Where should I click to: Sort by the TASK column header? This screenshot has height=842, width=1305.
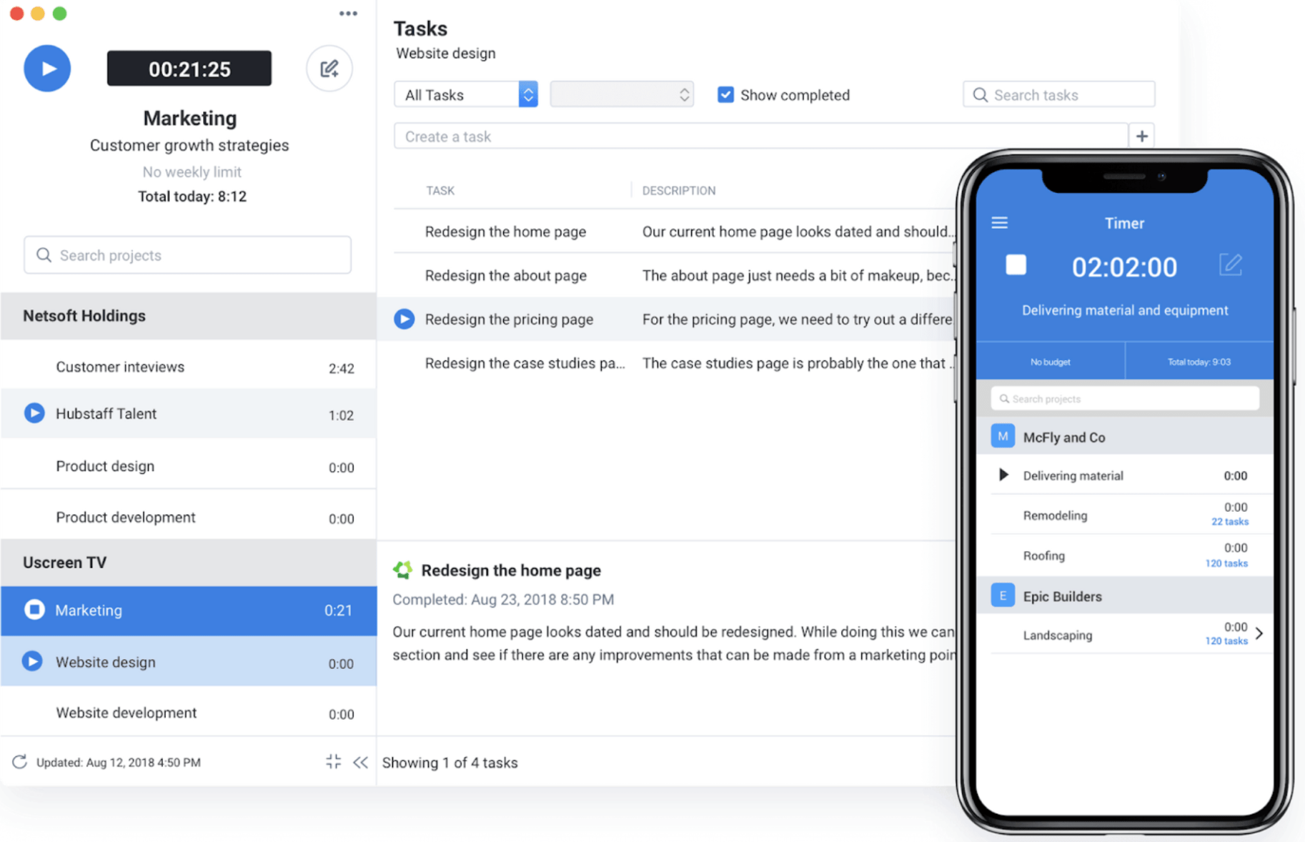[x=440, y=191]
